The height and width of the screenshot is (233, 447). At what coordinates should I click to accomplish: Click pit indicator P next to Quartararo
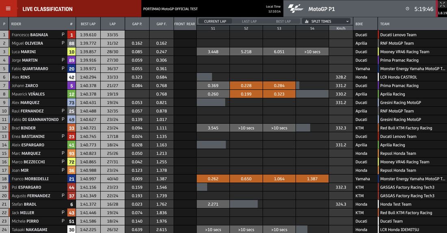(x=63, y=68)
